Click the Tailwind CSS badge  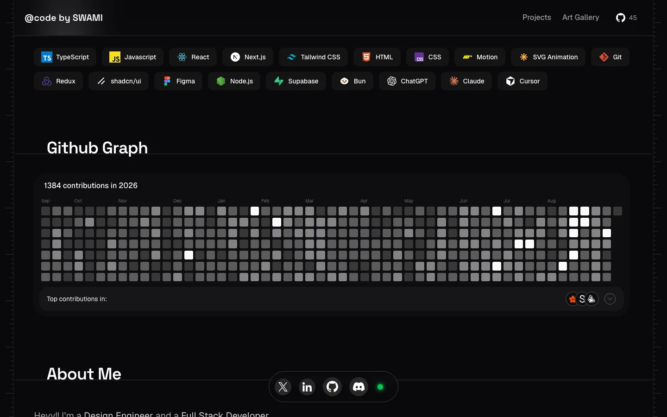tap(313, 57)
